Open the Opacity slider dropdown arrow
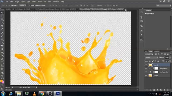Viewport: 172px width, 96px height. coord(170,58)
